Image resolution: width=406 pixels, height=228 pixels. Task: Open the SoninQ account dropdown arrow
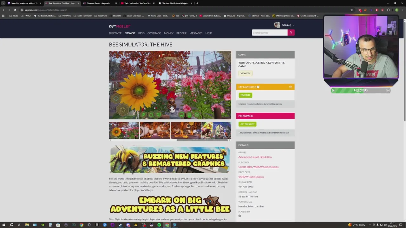[294, 25]
